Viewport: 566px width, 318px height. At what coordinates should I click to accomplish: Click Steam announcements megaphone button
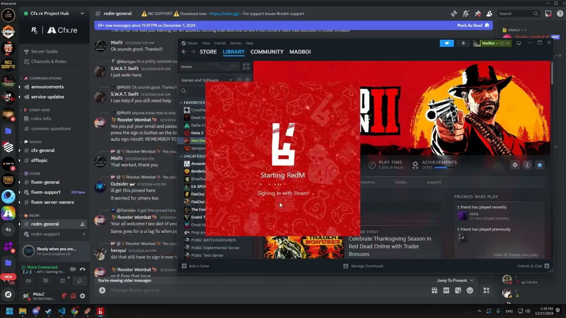[x=447, y=43]
